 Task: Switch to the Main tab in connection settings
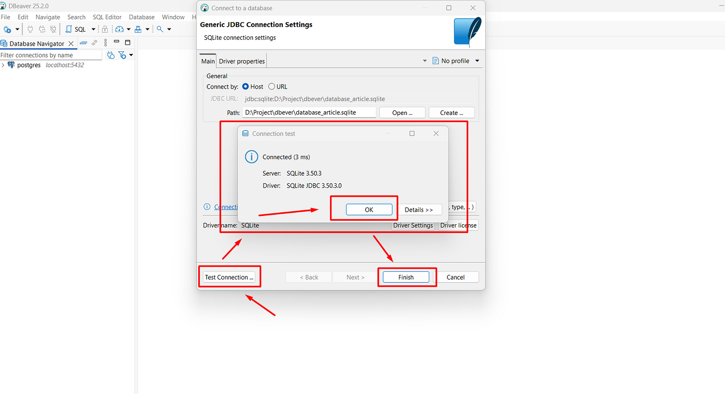208,61
